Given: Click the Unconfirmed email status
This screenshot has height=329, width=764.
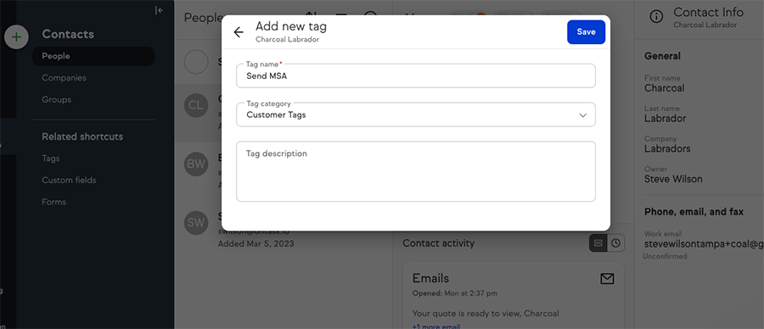Looking at the screenshot, I should pyautogui.click(x=665, y=256).
